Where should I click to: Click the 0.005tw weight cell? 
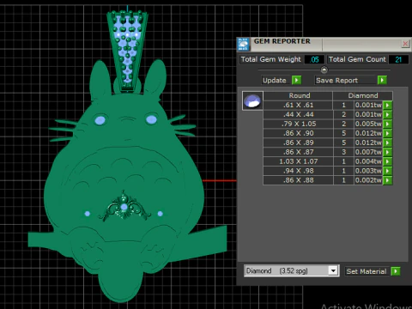368,124
